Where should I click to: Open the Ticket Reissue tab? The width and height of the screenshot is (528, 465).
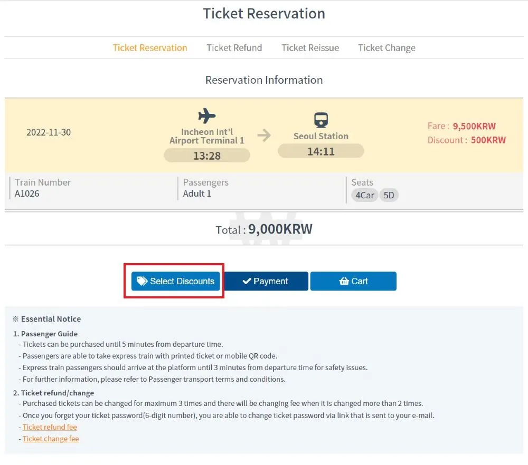pyautogui.click(x=310, y=48)
